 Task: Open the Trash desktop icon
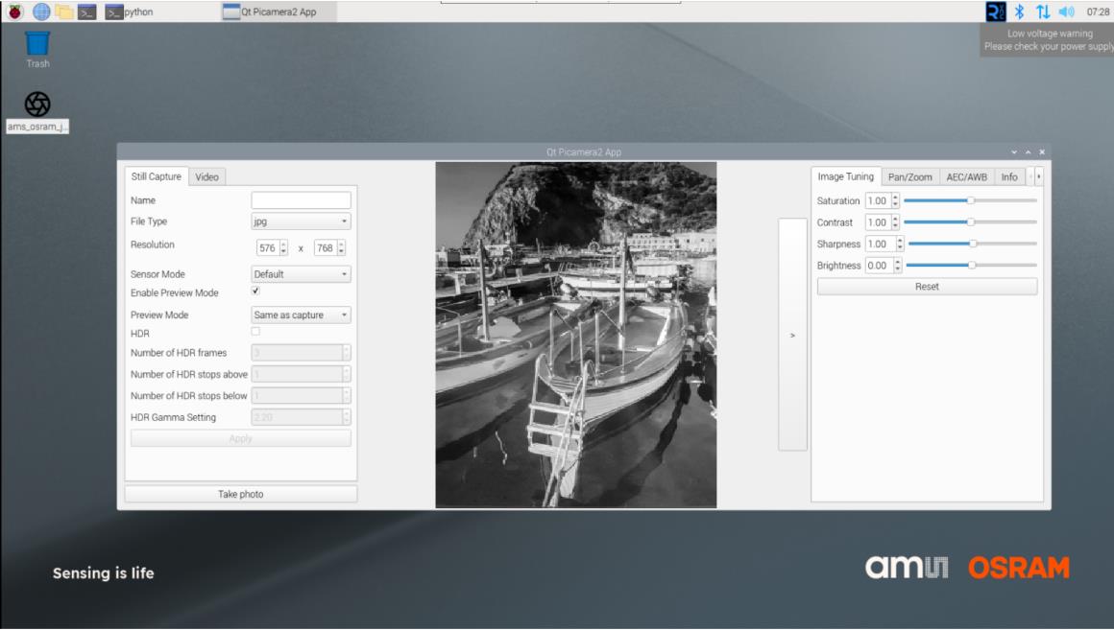click(37, 47)
